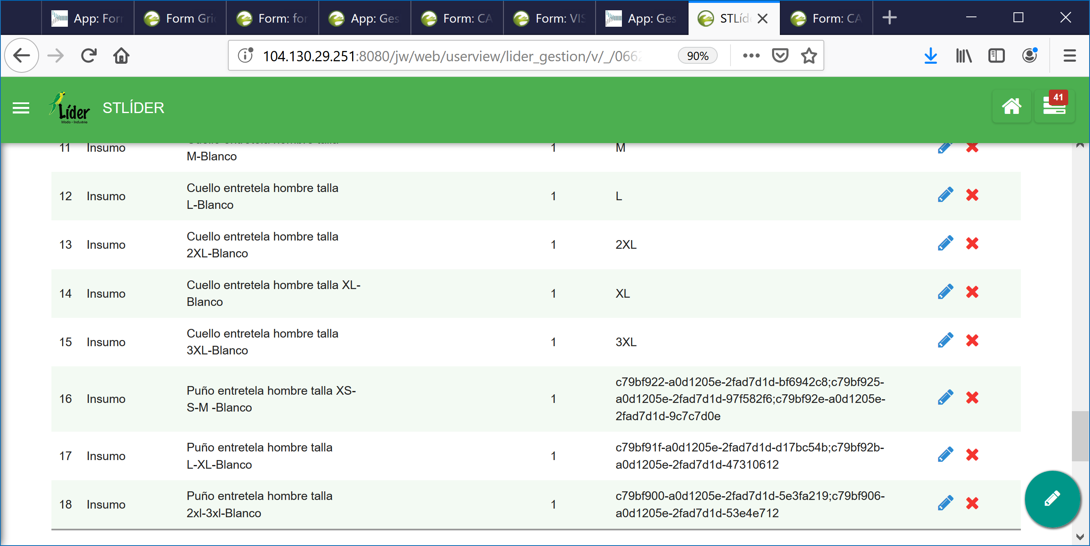The width and height of the screenshot is (1090, 546).
Task: Click scrollbar down arrow
Action: point(1079,536)
